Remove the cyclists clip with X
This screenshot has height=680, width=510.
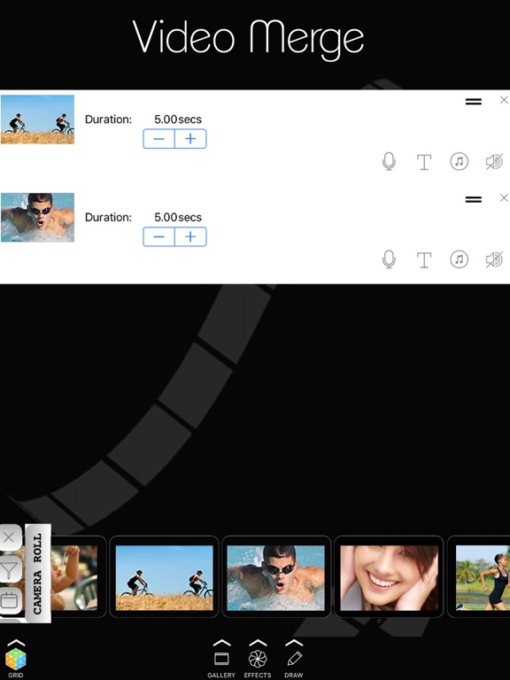pyautogui.click(x=504, y=100)
